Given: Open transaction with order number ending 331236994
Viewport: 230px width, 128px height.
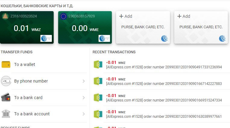Looking at the screenshot, I should [161, 65].
